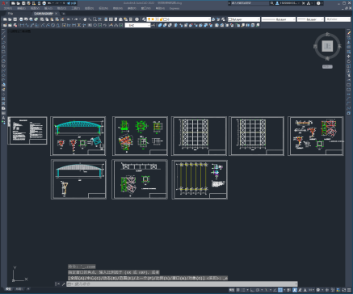This screenshot has height=294, width=353.
Task: Open the Layer Properties Manager icon
Action: tap(144, 19)
